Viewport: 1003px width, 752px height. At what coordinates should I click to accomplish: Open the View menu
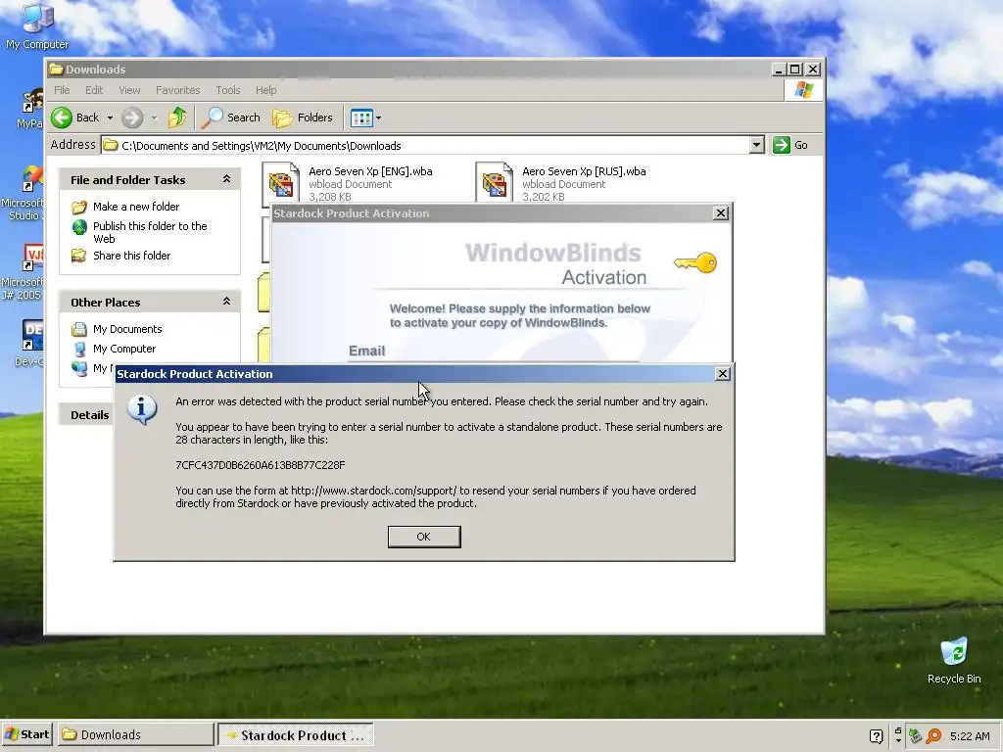129,90
